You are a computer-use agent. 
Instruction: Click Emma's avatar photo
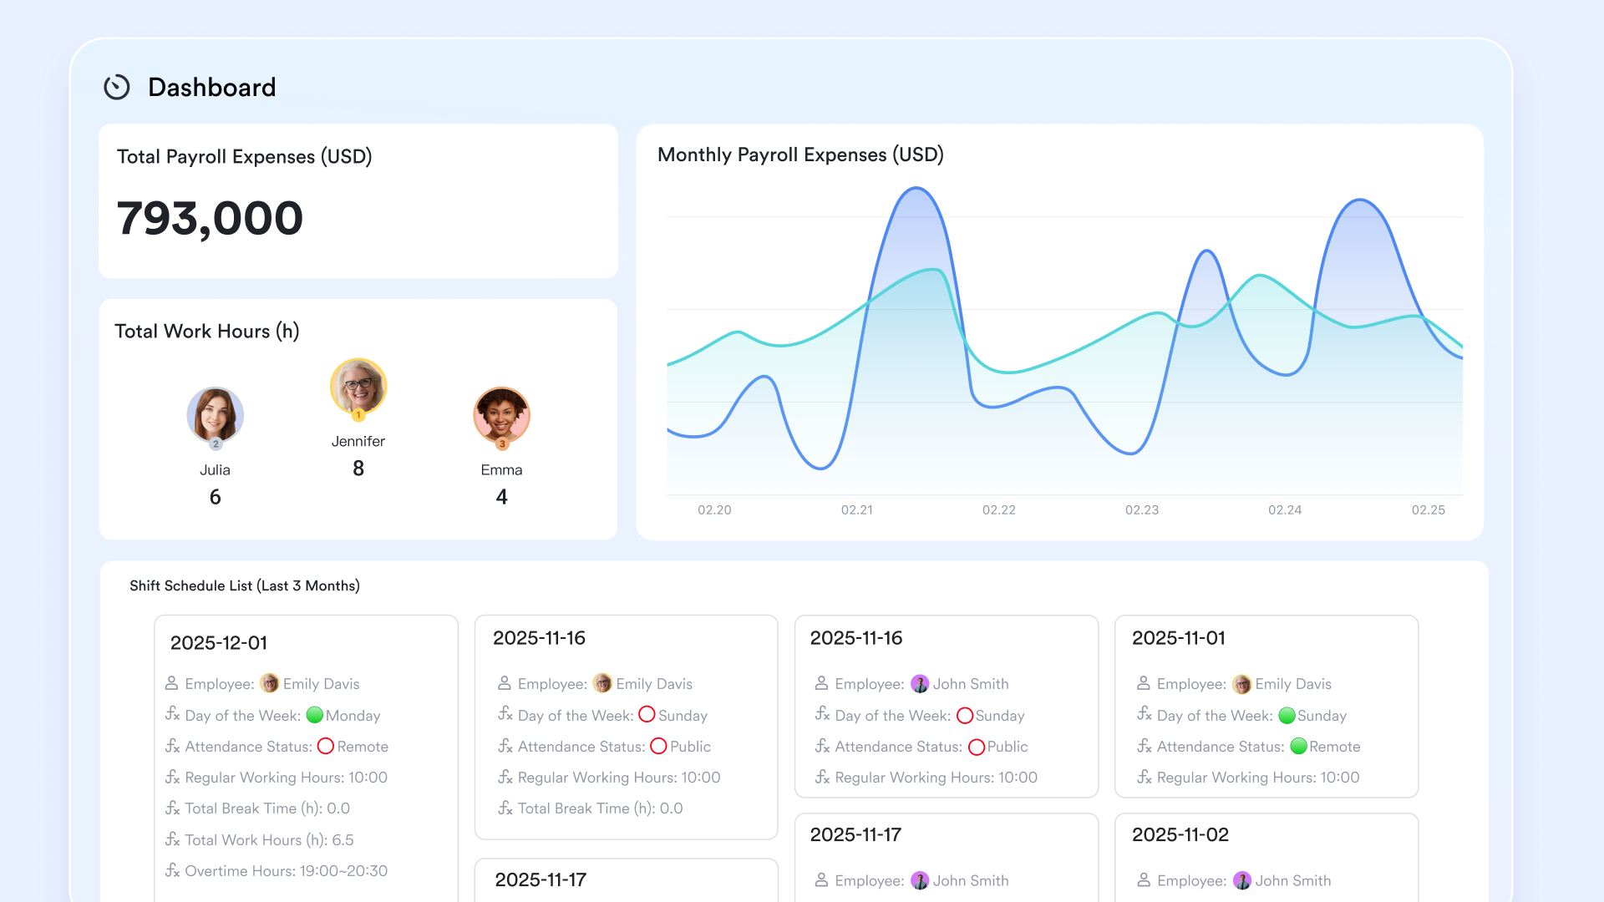point(501,415)
